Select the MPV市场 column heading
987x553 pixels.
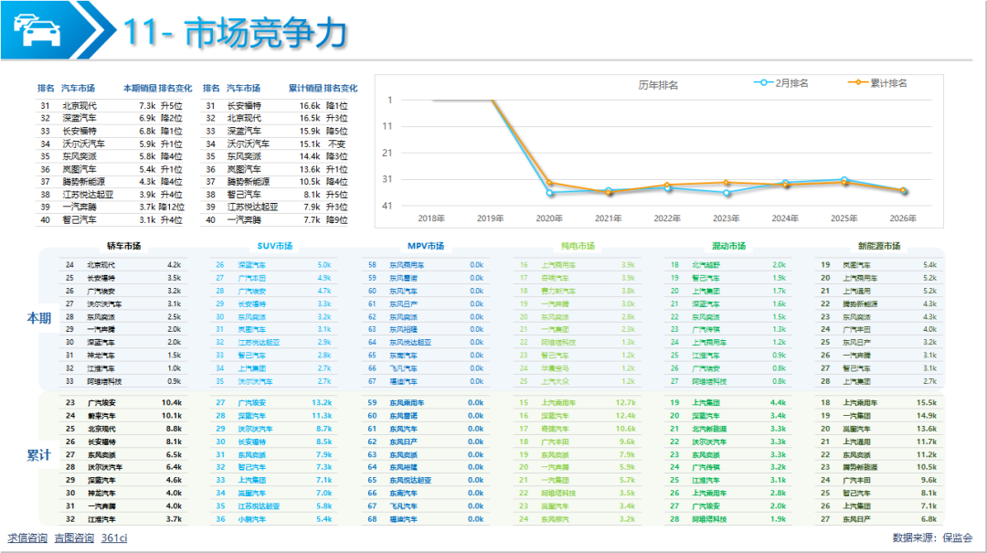click(426, 246)
